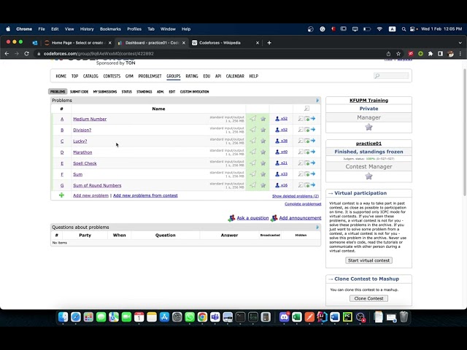Toggle favourite star for Sum of Round Numbers
The width and height of the screenshot is (467, 350).
[263, 185]
